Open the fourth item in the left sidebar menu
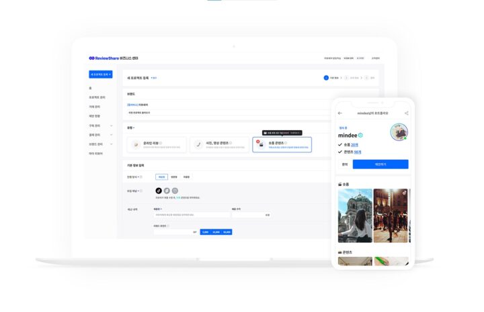484x312 pixels. tap(95, 116)
